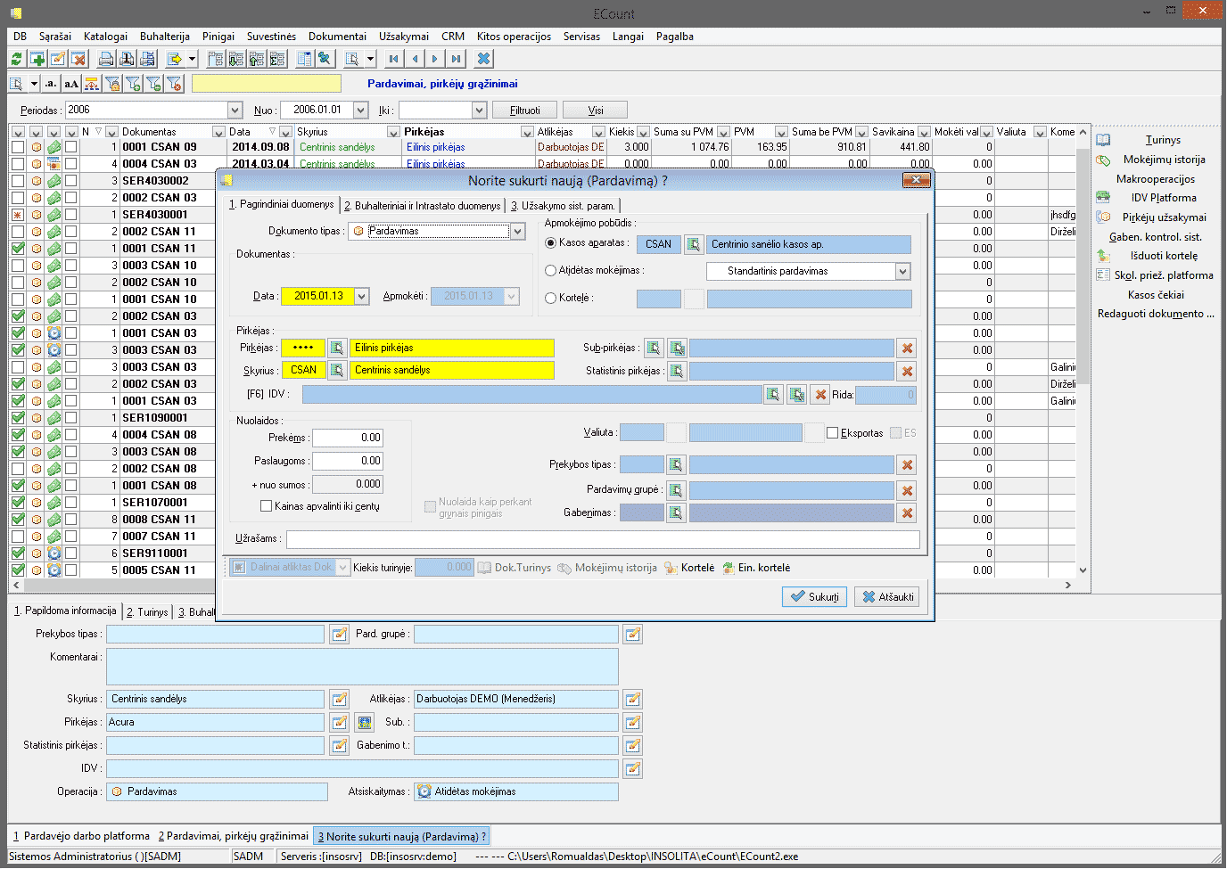Switch to Buhalteriniai ir Intrastato duomenys tab
This screenshot has height=869, width=1227.
[x=423, y=206]
